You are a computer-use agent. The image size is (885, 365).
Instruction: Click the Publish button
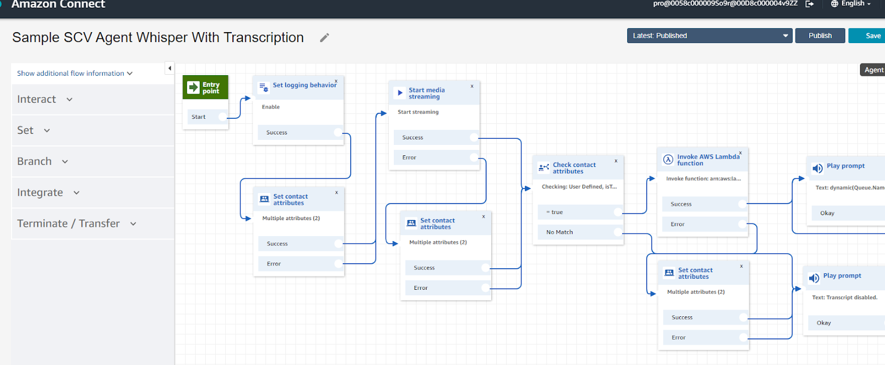tap(820, 35)
